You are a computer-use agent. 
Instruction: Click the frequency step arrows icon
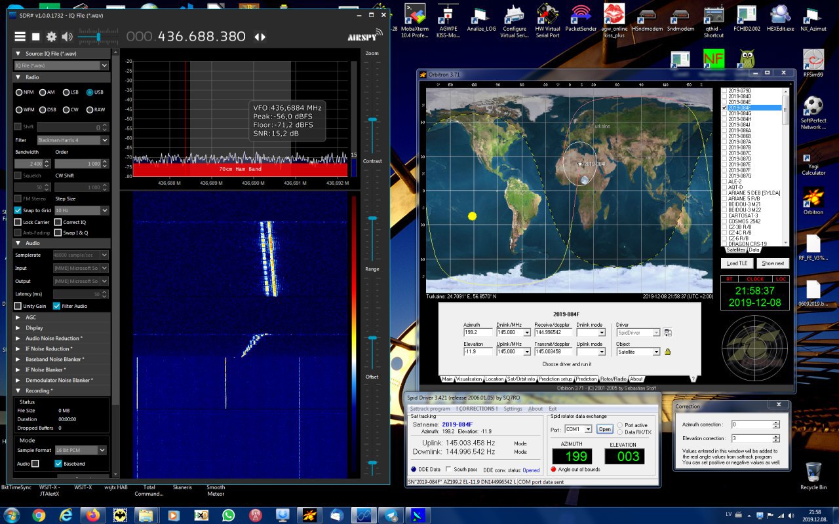(260, 37)
